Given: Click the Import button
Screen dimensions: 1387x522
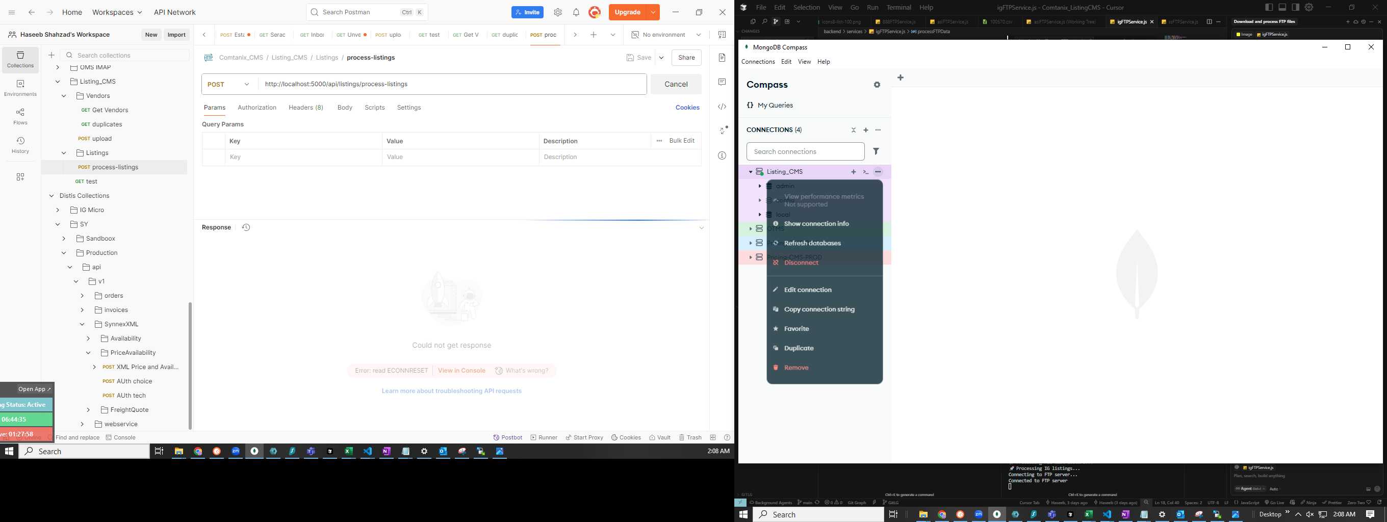Looking at the screenshot, I should point(176,35).
